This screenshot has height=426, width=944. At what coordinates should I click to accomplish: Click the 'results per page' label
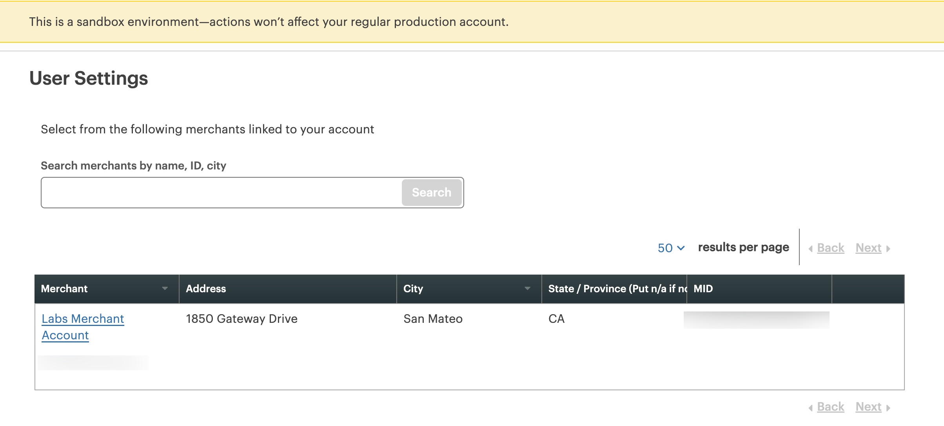pyautogui.click(x=744, y=248)
